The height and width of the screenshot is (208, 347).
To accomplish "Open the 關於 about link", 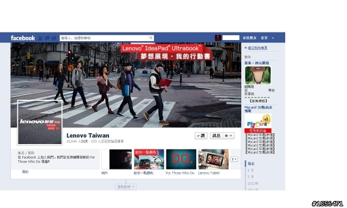I will click(x=25, y=172).
